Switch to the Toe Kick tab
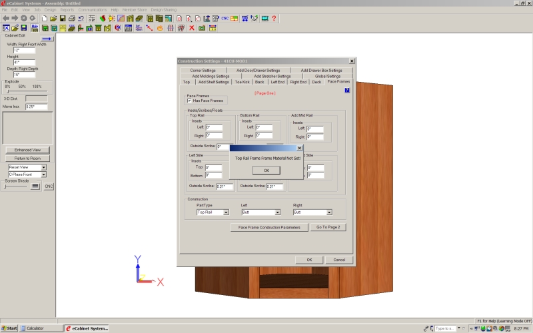Screen dimensions: 533x333 pos(243,82)
